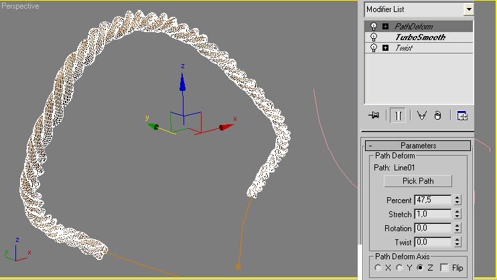This screenshot has height=280, width=497.
Task: Select X Path Deform Axis
Action: 378,268
